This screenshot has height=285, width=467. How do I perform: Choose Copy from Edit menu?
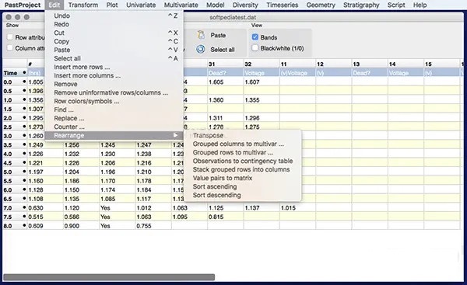tap(114, 41)
